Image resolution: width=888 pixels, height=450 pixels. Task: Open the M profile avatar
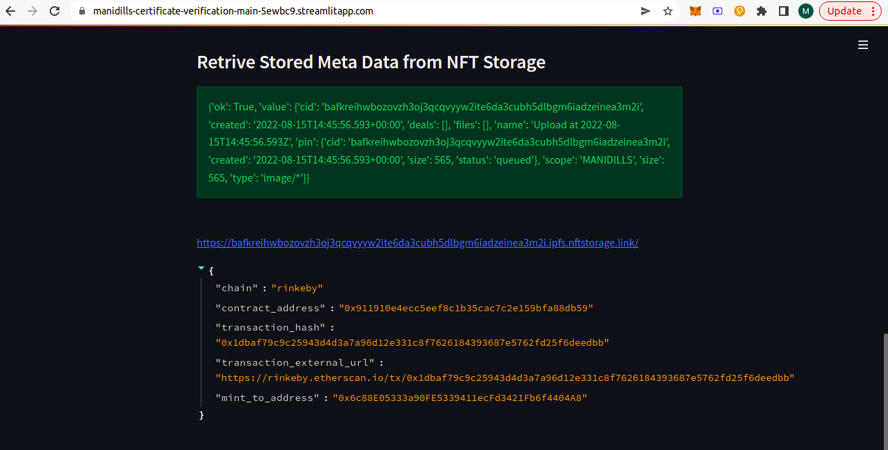805,11
